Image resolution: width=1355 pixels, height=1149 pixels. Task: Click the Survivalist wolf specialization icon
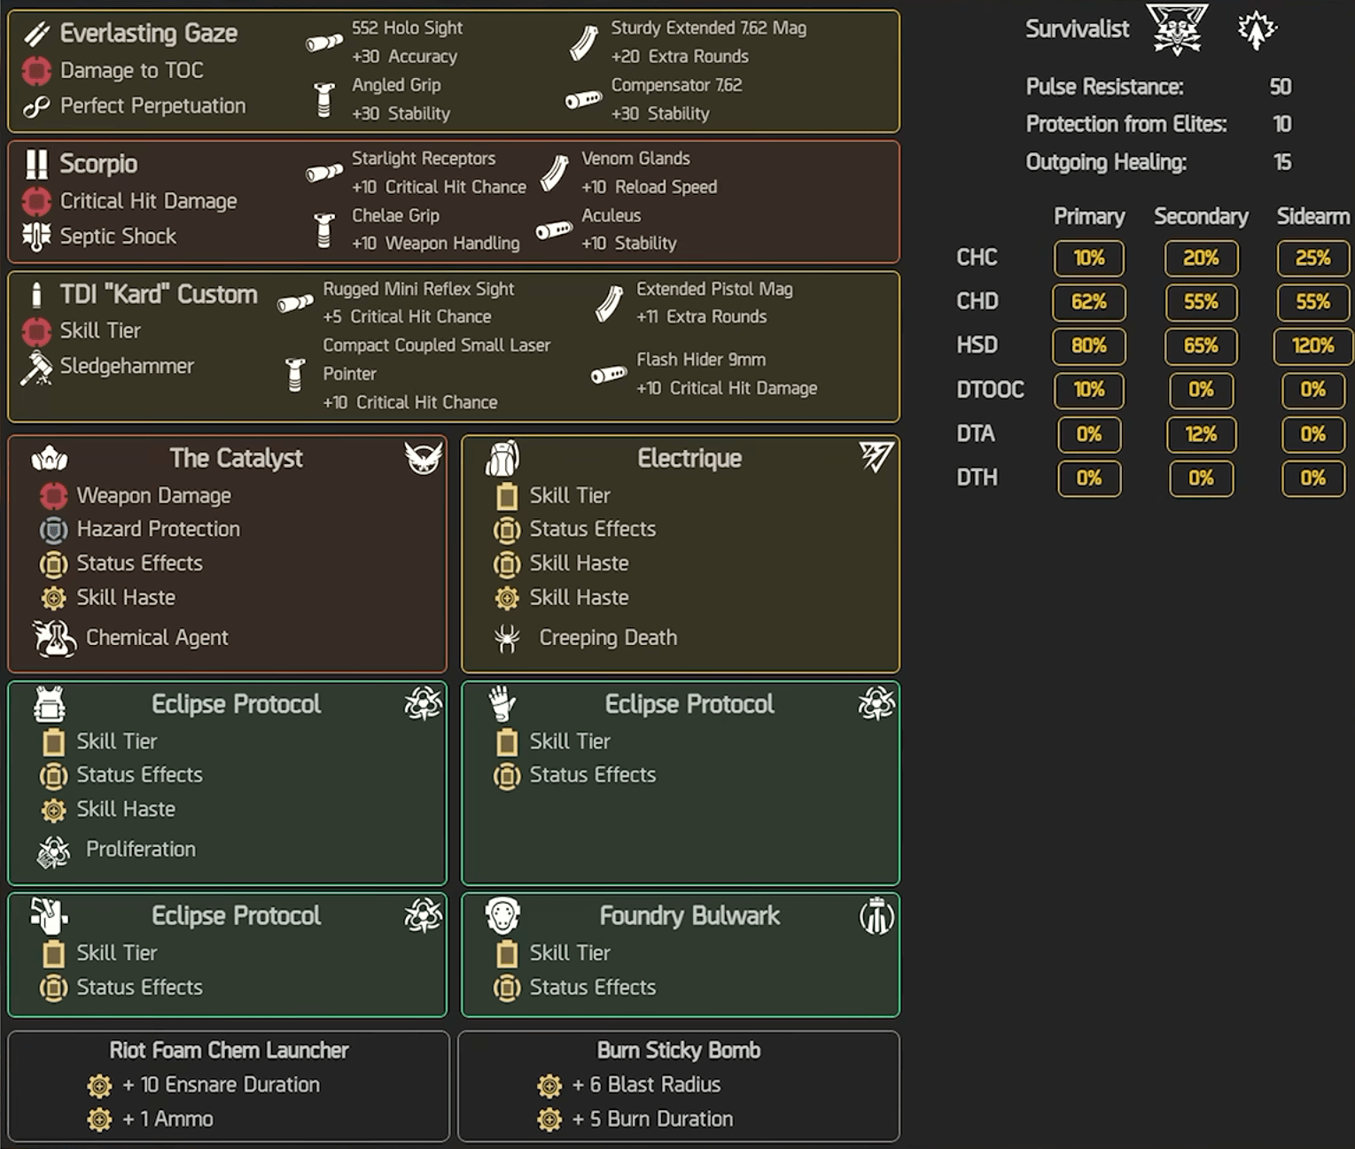(x=1177, y=28)
